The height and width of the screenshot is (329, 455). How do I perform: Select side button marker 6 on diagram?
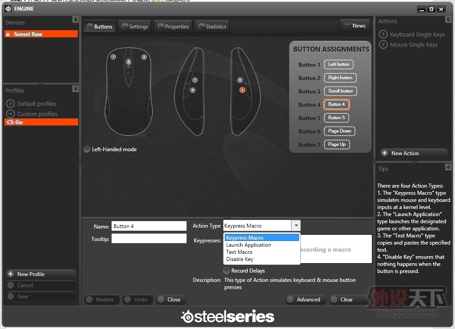coord(193,90)
